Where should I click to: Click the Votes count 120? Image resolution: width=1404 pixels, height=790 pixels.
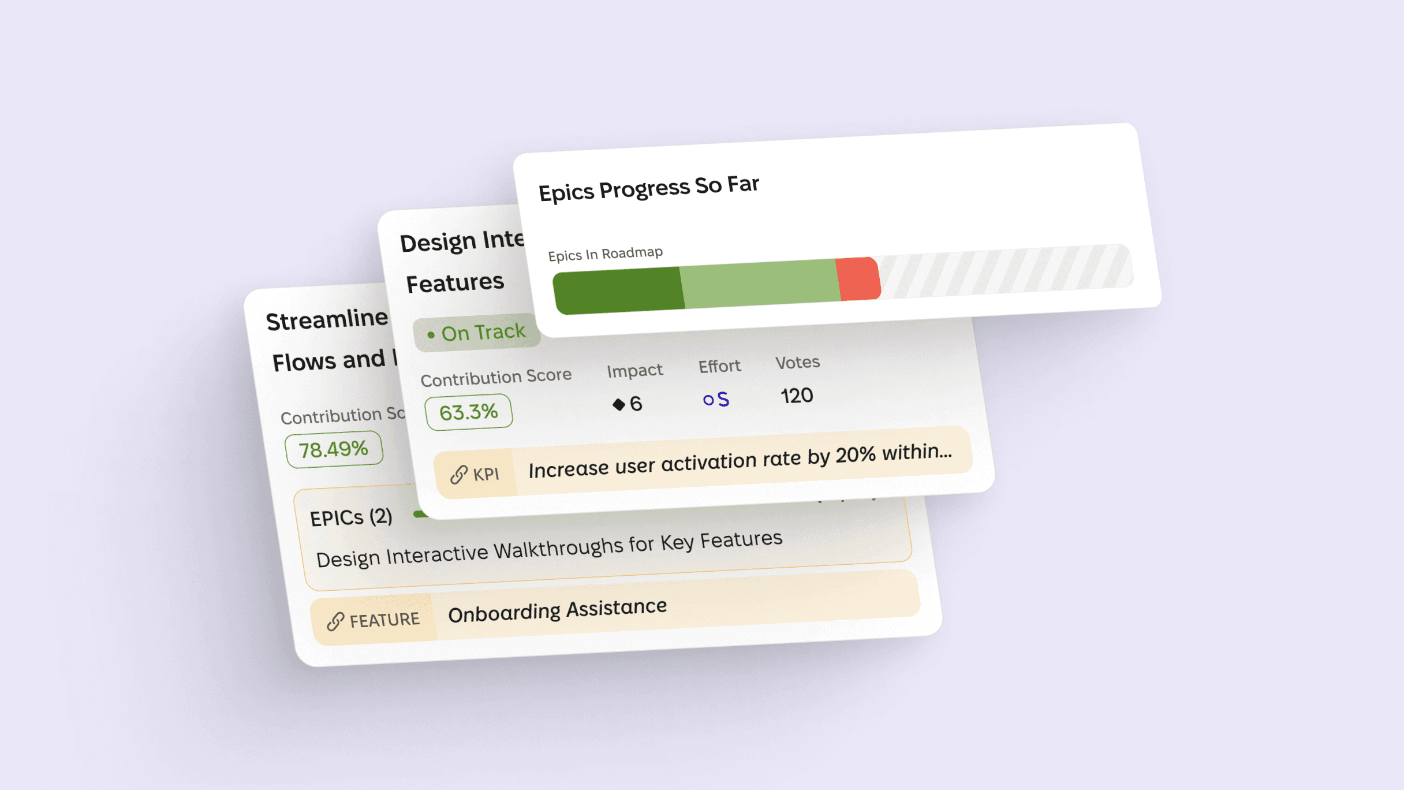[797, 396]
